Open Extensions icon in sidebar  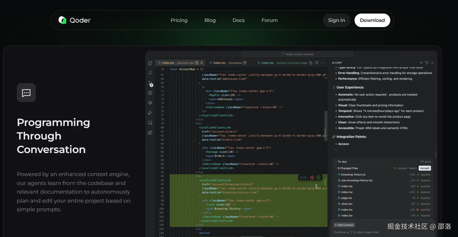point(150,133)
